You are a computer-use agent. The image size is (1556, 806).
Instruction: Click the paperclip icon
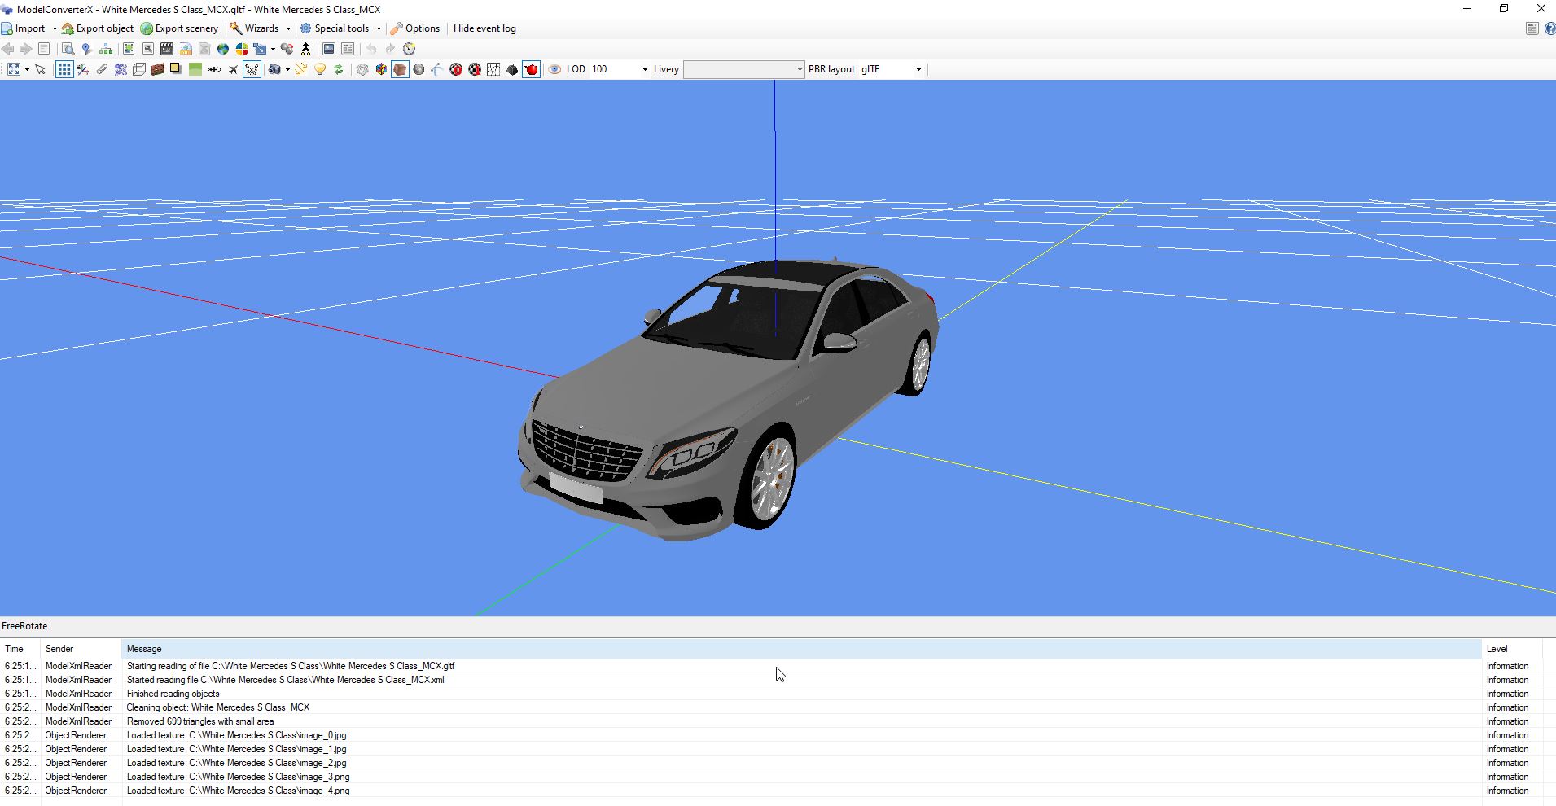[102, 69]
